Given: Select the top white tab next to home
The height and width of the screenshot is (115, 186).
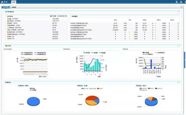Looking at the screenshot, I should coord(14,2).
